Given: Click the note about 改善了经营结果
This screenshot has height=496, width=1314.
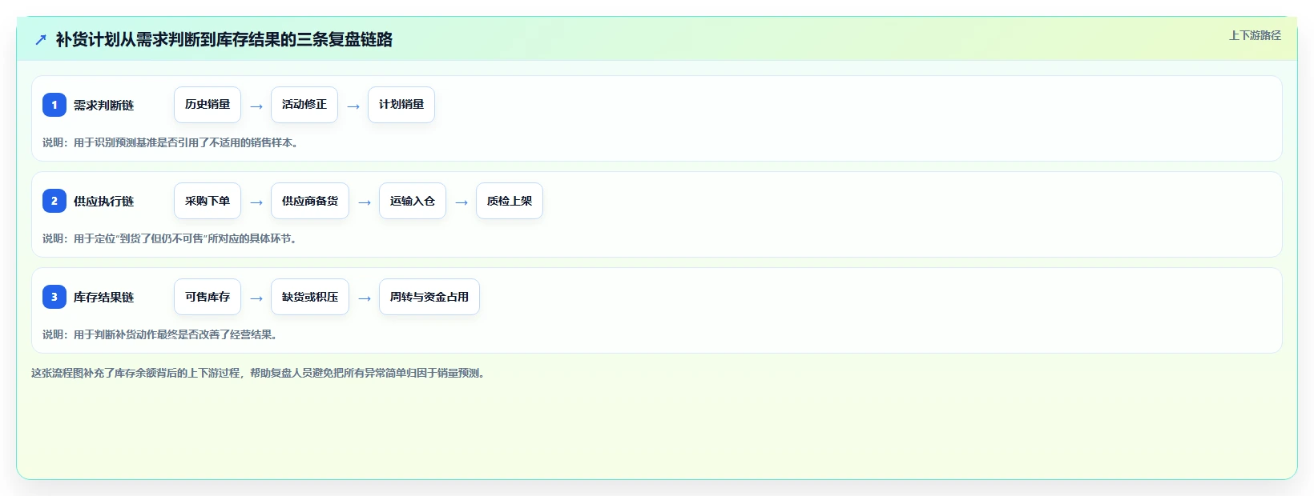Looking at the screenshot, I should pos(162,334).
